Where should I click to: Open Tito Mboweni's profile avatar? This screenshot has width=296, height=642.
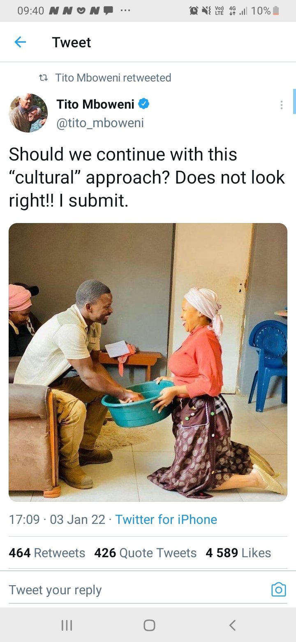[x=28, y=113]
